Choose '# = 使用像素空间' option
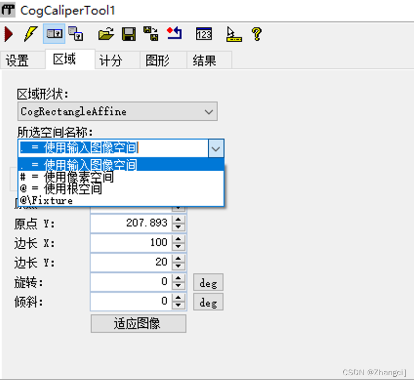414x382 pixels. pyautogui.click(x=121, y=177)
